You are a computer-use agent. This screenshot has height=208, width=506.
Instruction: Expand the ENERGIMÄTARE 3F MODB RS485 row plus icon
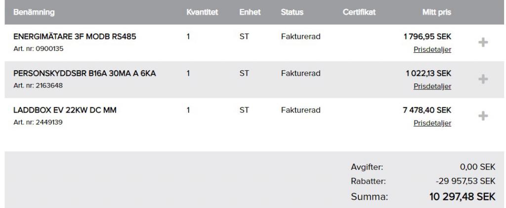point(484,43)
